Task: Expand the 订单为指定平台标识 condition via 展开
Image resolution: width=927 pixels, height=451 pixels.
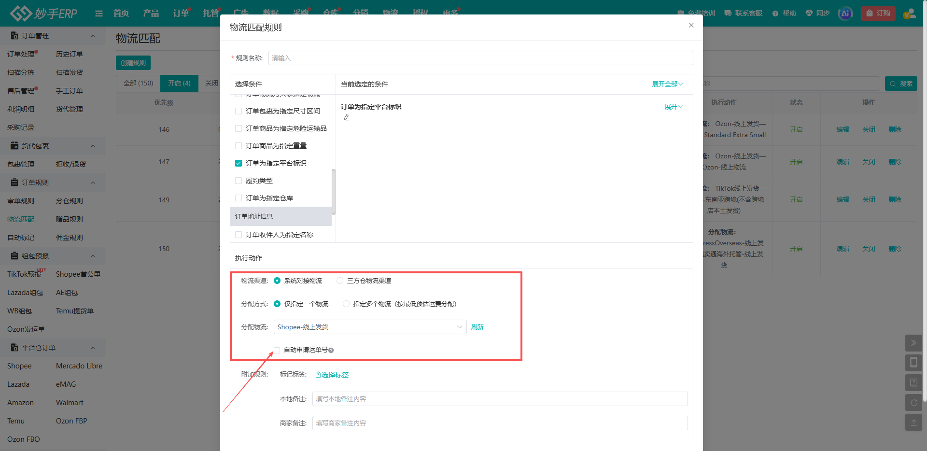Action: 674,107
